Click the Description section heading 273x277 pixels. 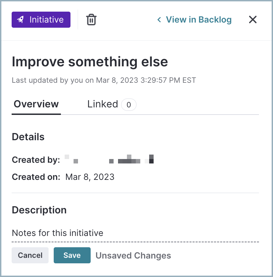click(x=39, y=210)
